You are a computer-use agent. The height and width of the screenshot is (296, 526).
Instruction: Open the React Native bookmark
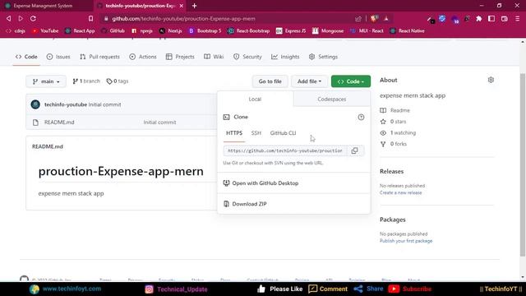pos(408,31)
